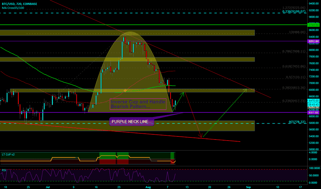Select the 0.618(7452.86) Fibonacci label

294,66
